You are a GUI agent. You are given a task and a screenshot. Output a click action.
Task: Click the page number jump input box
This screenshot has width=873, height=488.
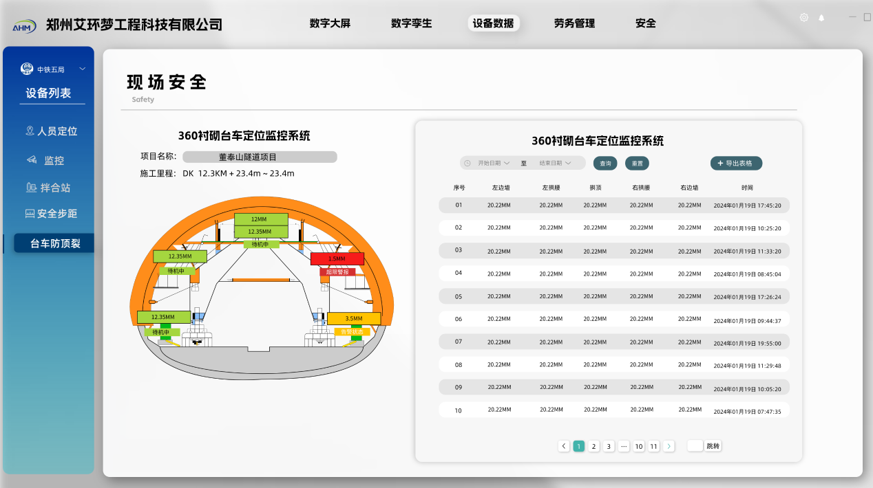click(695, 445)
